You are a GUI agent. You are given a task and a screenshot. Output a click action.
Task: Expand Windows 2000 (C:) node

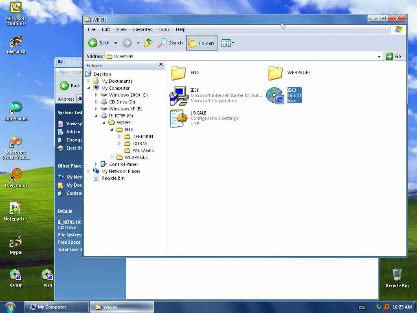96,95
